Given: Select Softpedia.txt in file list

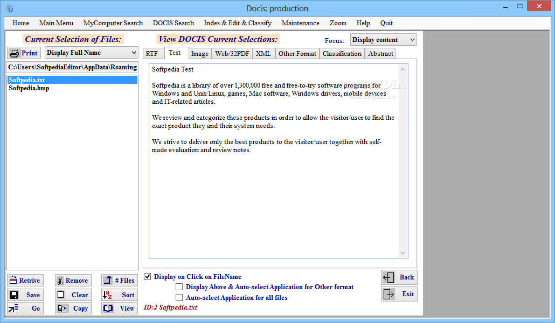Looking at the screenshot, I should [73, 80].
